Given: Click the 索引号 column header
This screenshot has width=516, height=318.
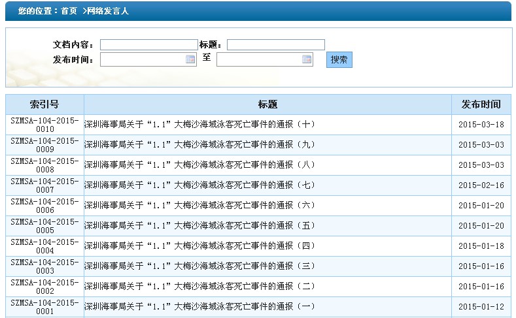Looking at the screenshot, I should (44, 104).
